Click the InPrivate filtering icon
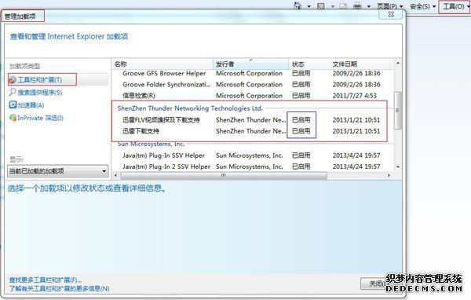 [13, 118]
